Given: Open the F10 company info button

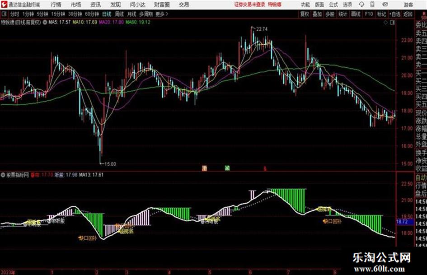Looking at the screenshot, I should (x=369, y=14).
